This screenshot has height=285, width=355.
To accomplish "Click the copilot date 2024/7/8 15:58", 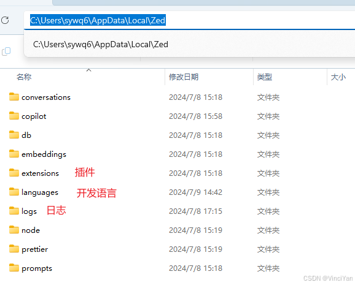I will 195,116.
